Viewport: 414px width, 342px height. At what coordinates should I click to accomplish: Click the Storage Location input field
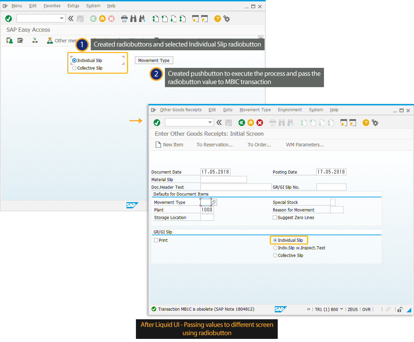(207, 217)
